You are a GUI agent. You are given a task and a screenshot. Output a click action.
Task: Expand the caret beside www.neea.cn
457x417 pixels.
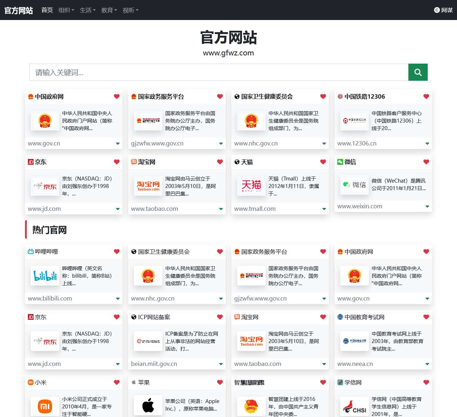(427, 364)
